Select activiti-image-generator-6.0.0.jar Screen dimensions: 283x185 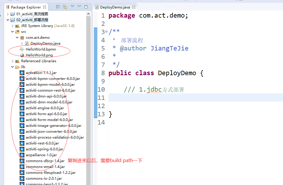tap(54, 126)
